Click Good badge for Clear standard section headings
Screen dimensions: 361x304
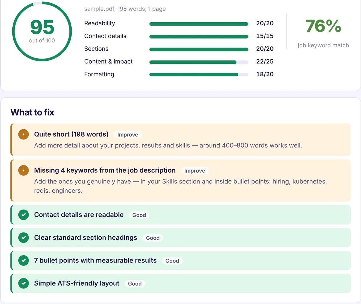tap(153, 238)
